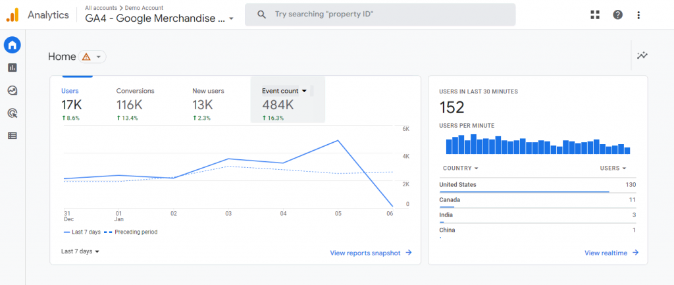The image size is (674, 285).
Task: Click the View realtime link
Action: tap(611, 253)
